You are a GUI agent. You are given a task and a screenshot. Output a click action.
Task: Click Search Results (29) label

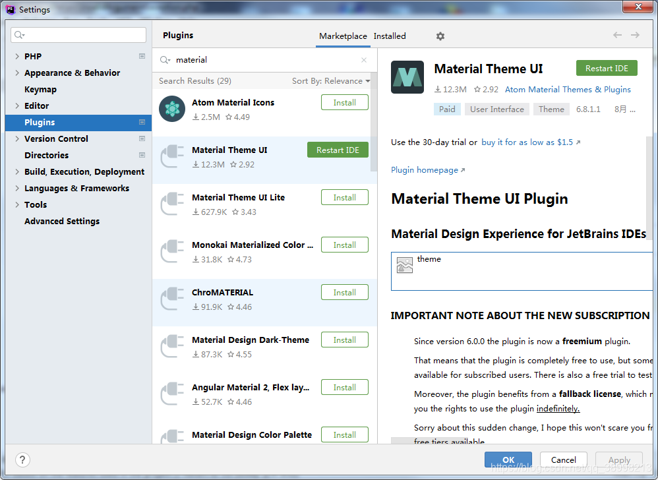point(194,81)
